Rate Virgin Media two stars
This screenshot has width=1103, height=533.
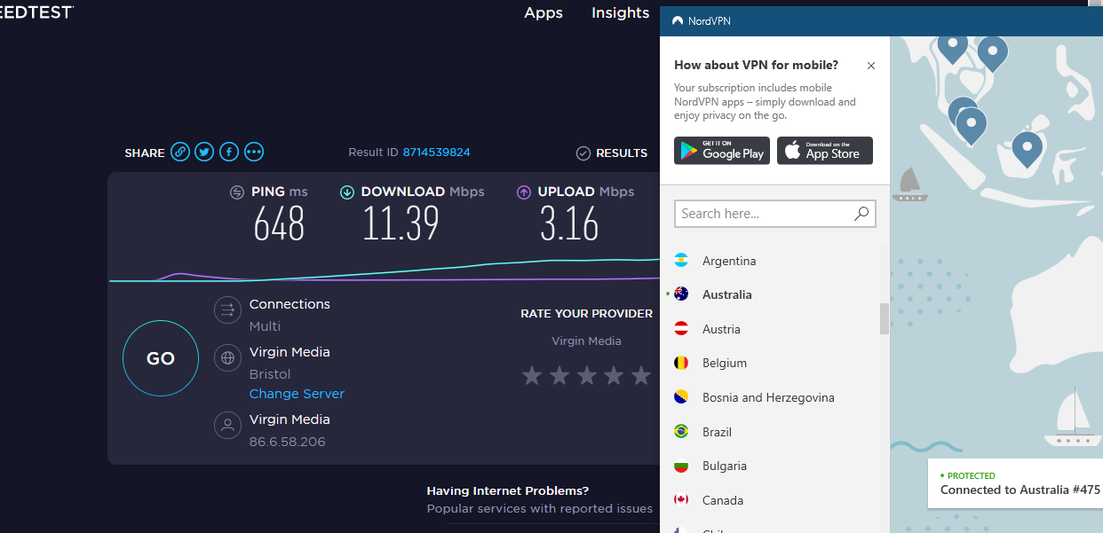559,375
